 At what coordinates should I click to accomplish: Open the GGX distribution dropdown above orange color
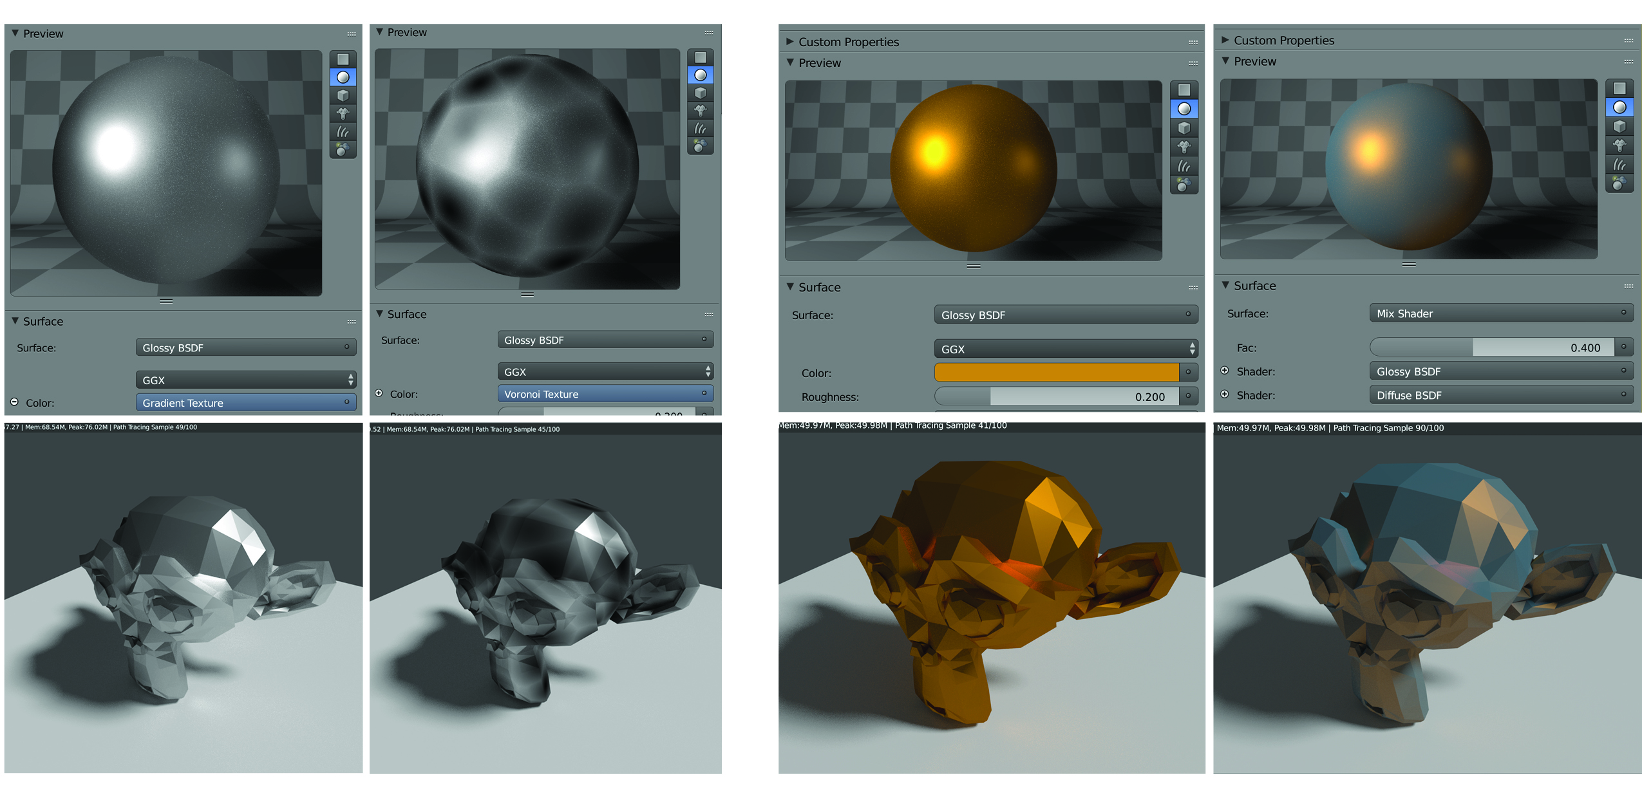[1065, 349]
